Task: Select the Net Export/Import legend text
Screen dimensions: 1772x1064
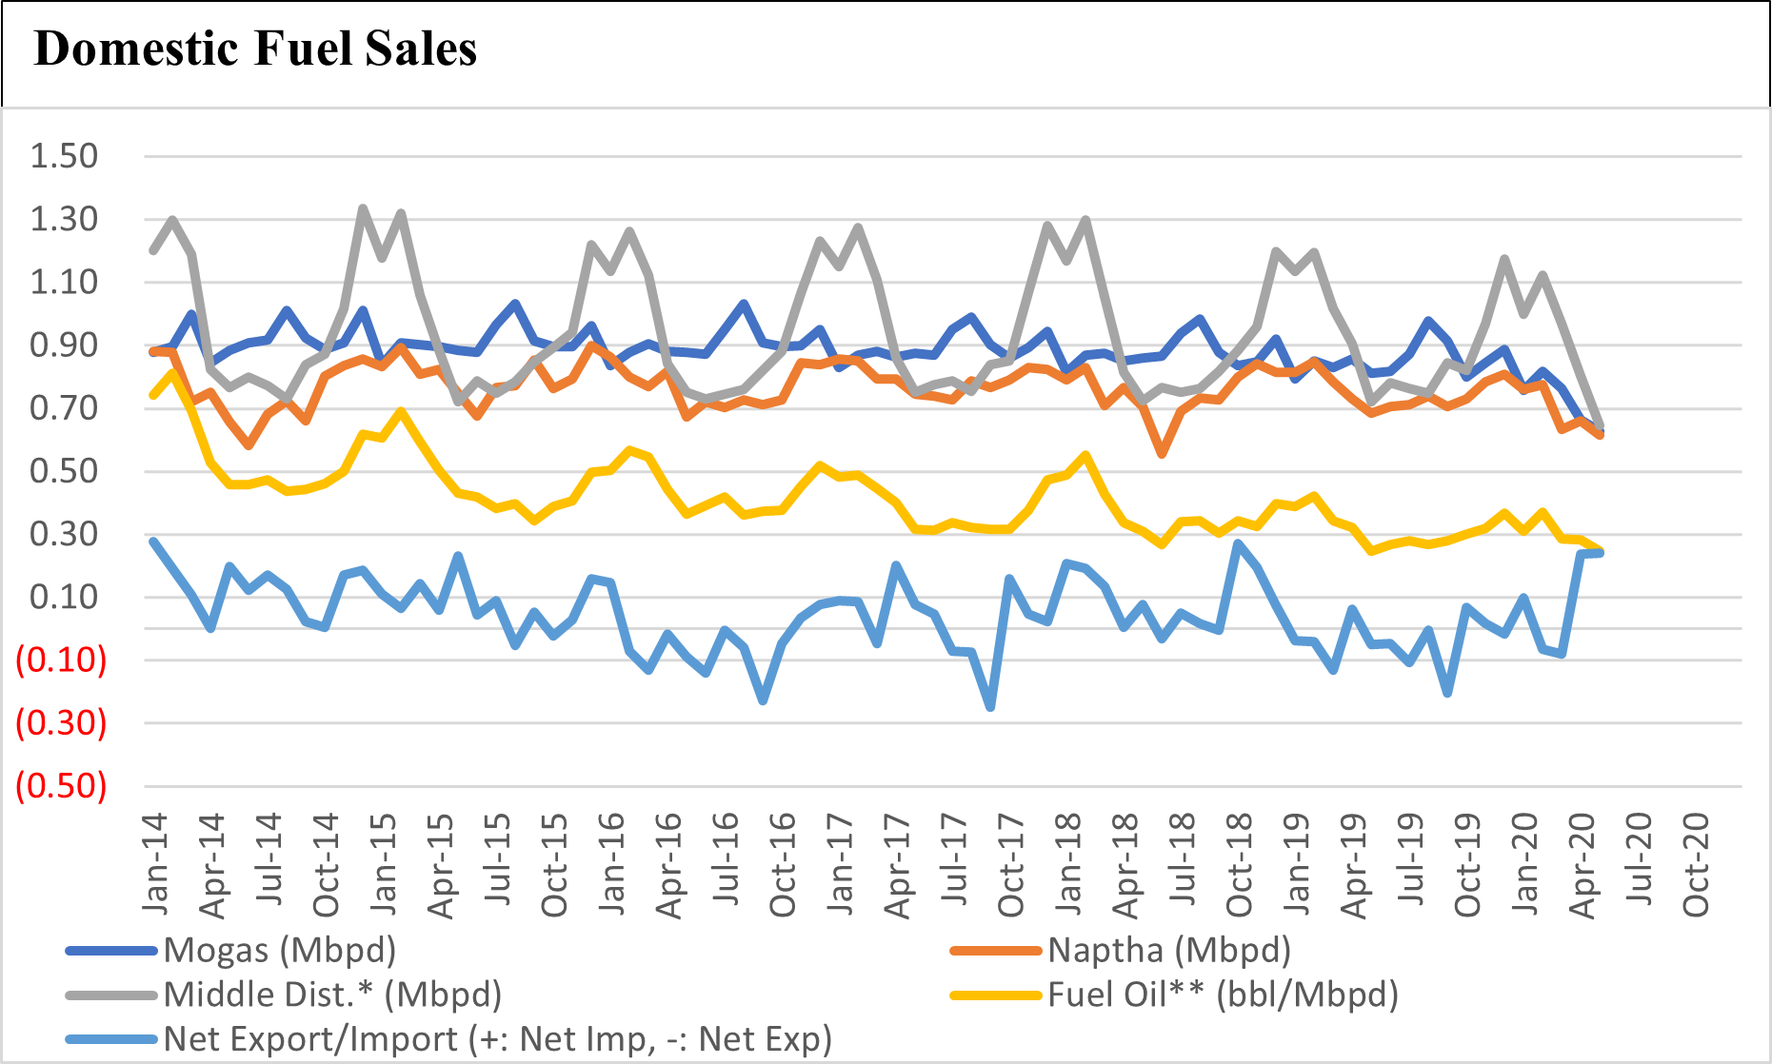Action: 498,1039
